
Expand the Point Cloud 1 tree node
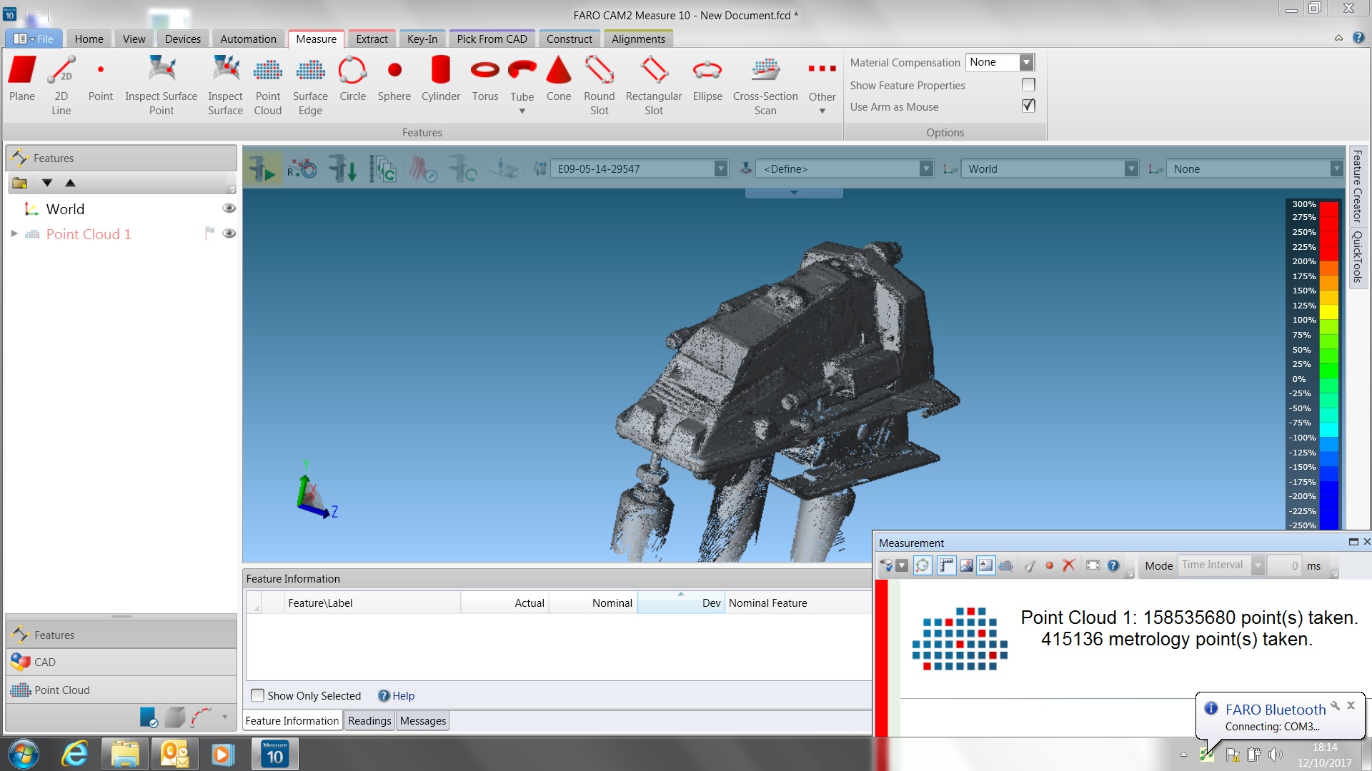[14, 233]
